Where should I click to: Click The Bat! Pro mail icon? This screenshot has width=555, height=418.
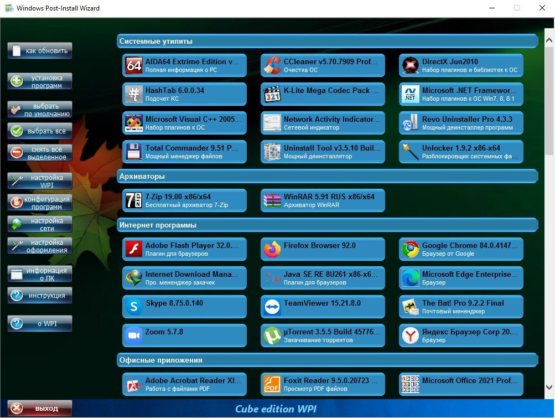(411, 307)
